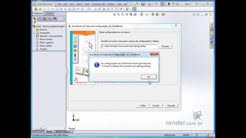Screen dimensions: 246x138
Task: Click the Apply Scene icon
Action: click(157, 15)
